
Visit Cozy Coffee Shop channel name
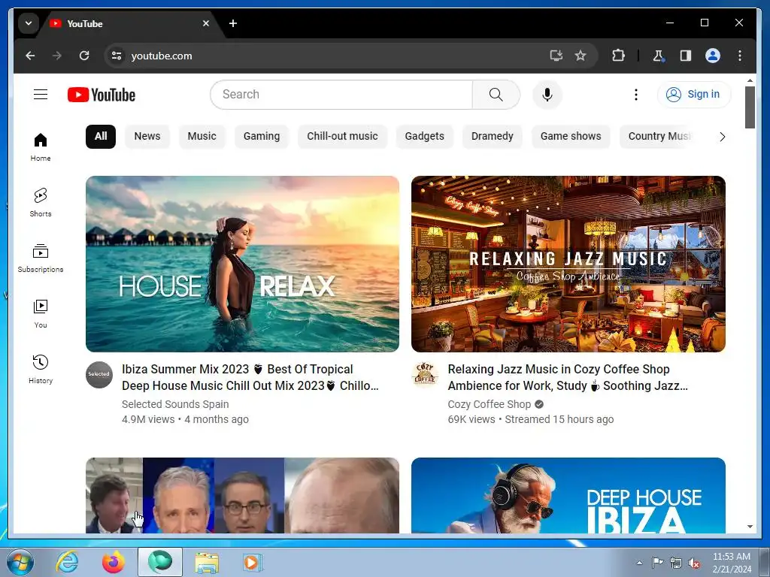[x=489, y=404]
